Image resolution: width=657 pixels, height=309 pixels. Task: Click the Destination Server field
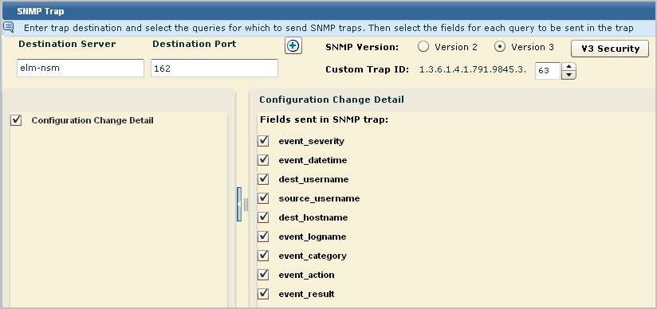point(81,68)
